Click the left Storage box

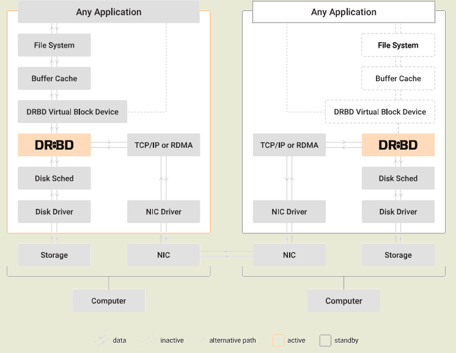click(54, 255)
